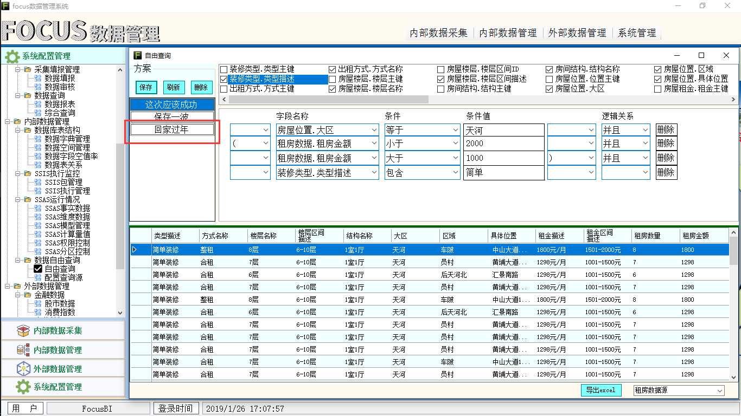Uncheck the 出租方式.方式名称 checkbox
This screenshot has width=741, height=416.
coord(333,69)
